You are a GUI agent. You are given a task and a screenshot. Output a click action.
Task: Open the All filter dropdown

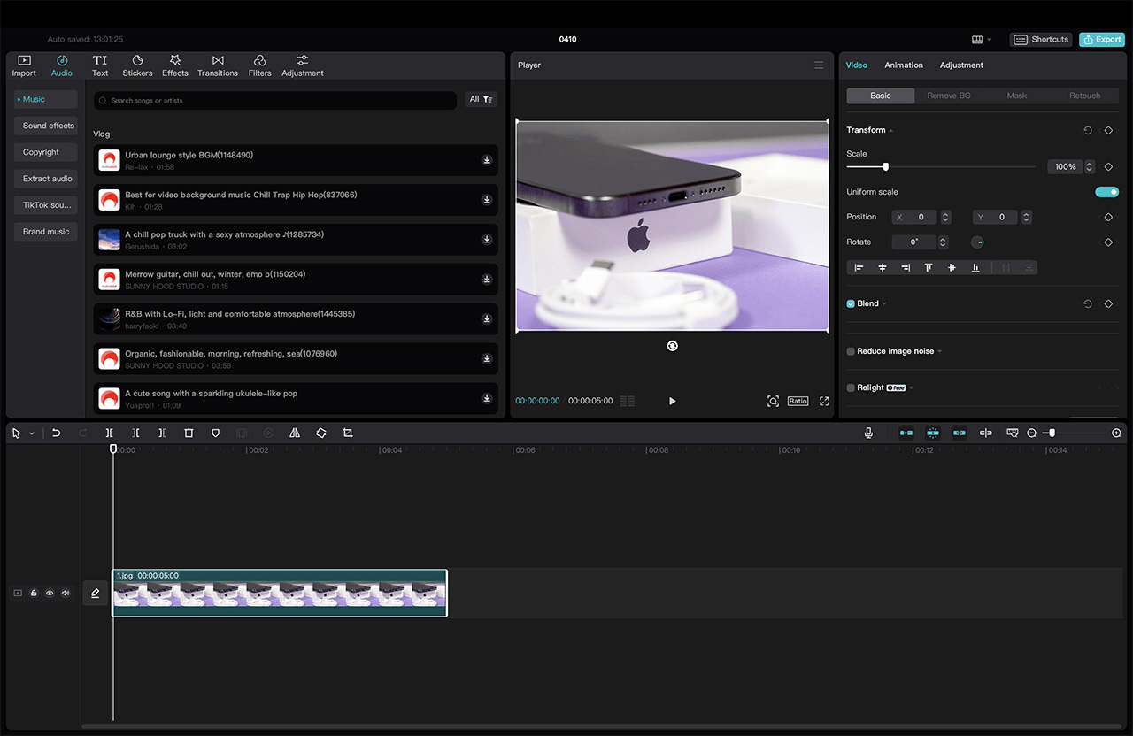(481, 99)
